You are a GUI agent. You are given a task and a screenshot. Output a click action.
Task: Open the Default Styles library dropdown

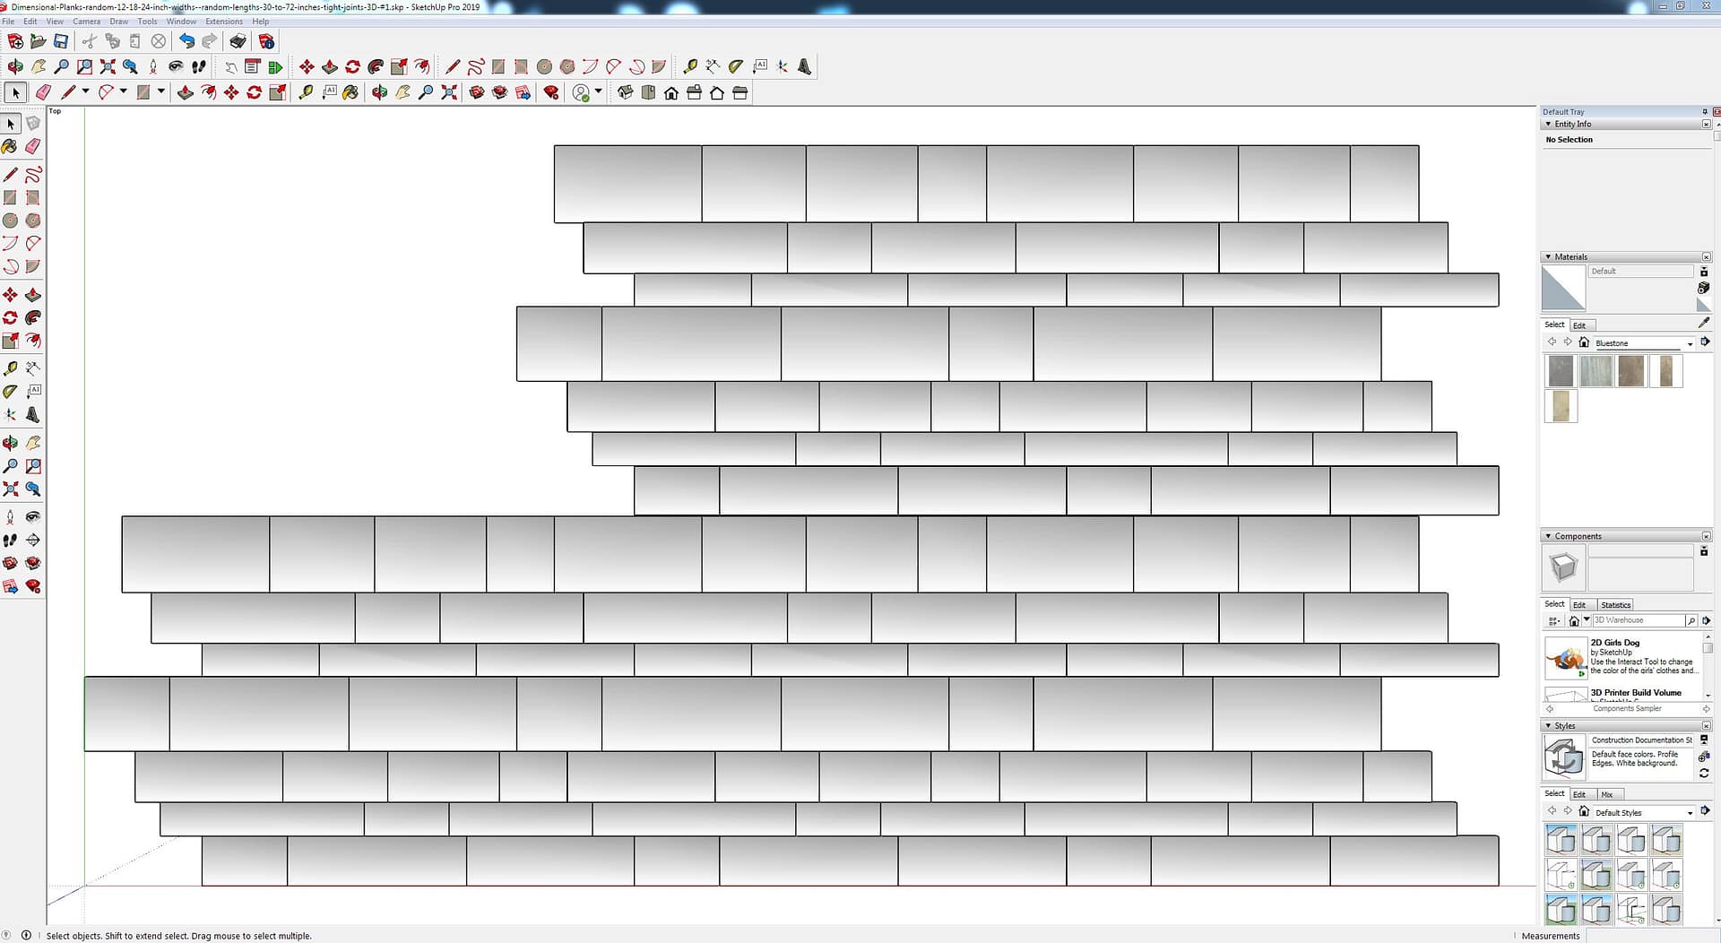click(x=1690, y=813)
